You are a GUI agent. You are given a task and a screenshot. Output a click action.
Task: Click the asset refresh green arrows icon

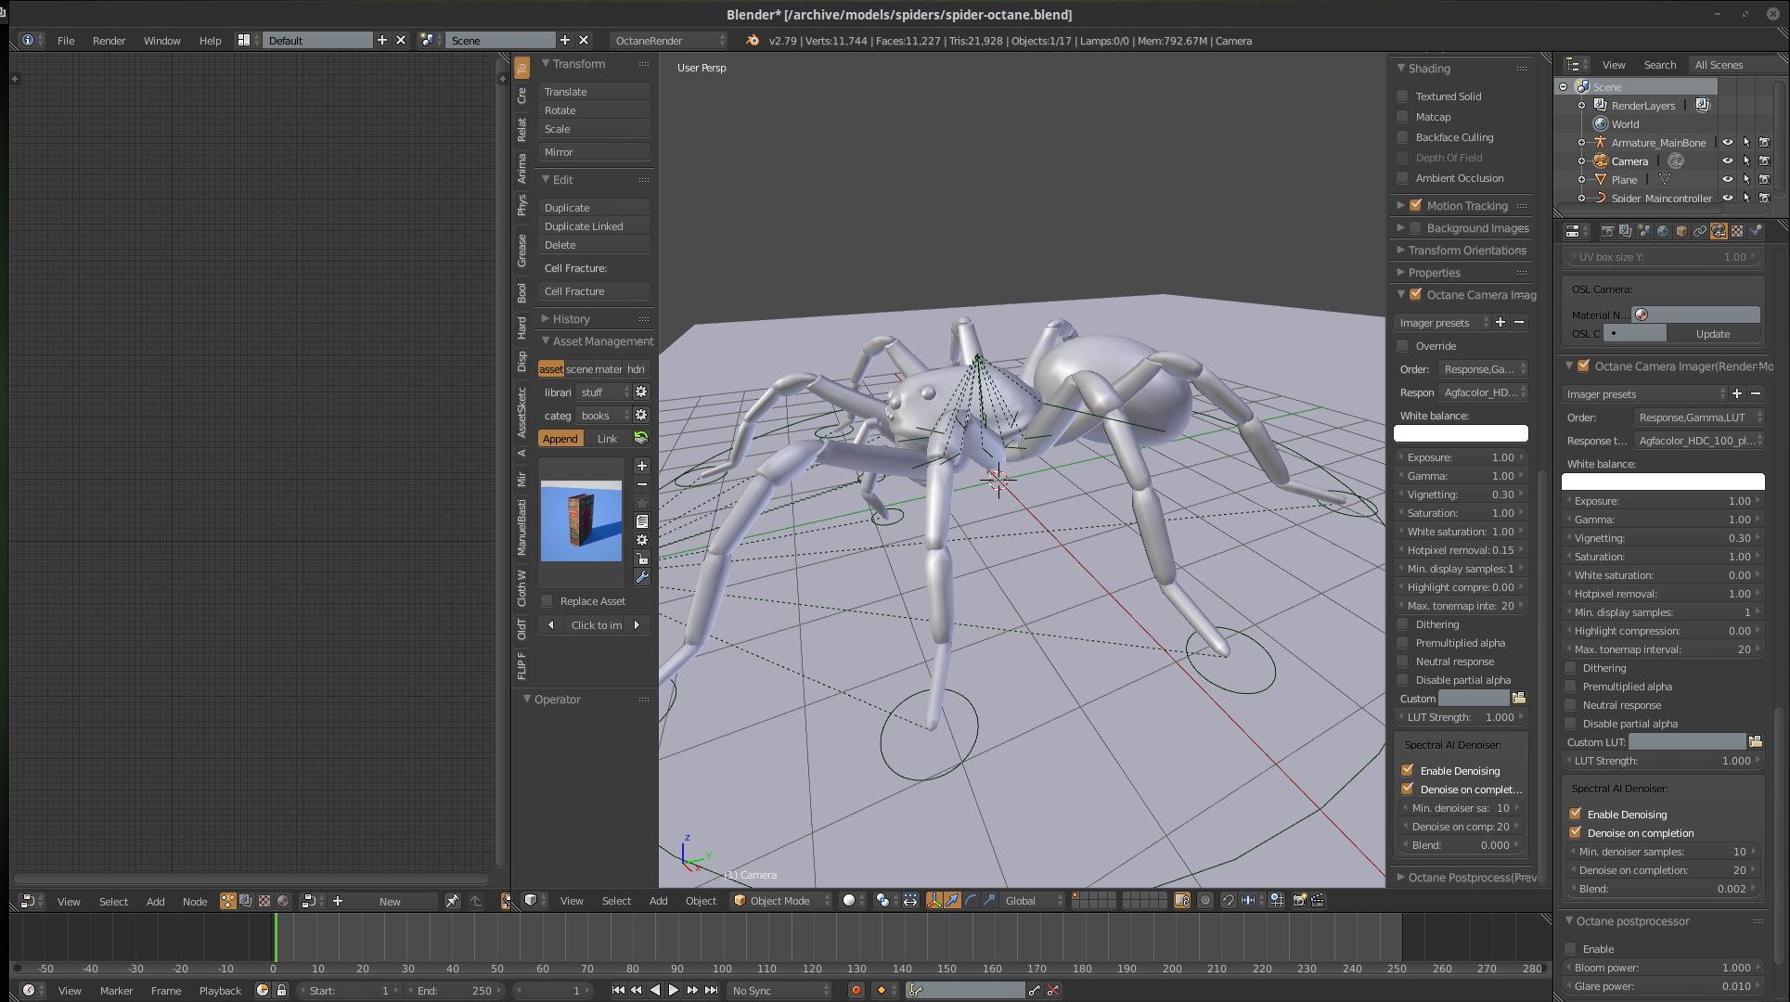coord(640,438)
